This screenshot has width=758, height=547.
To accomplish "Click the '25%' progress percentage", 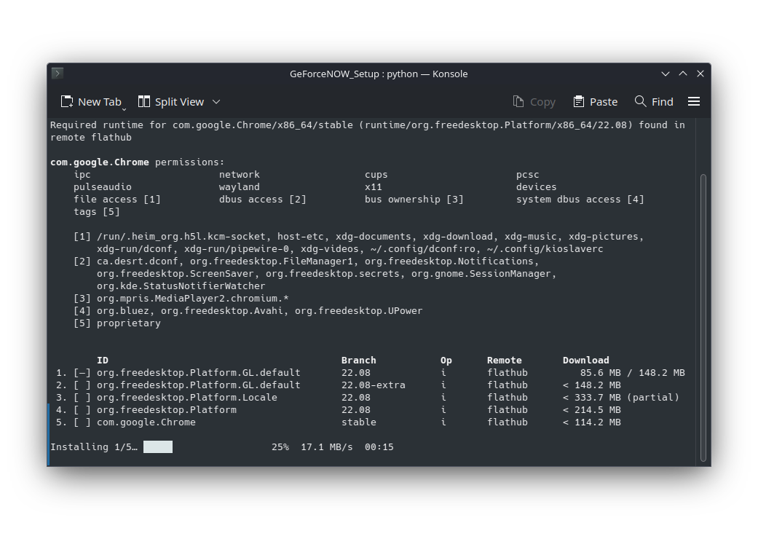I will [280, 447].
